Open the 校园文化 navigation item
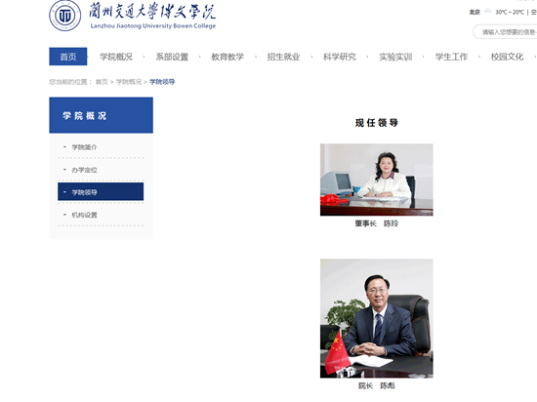Screen dimensions: 537x402 tap(507, 57)
